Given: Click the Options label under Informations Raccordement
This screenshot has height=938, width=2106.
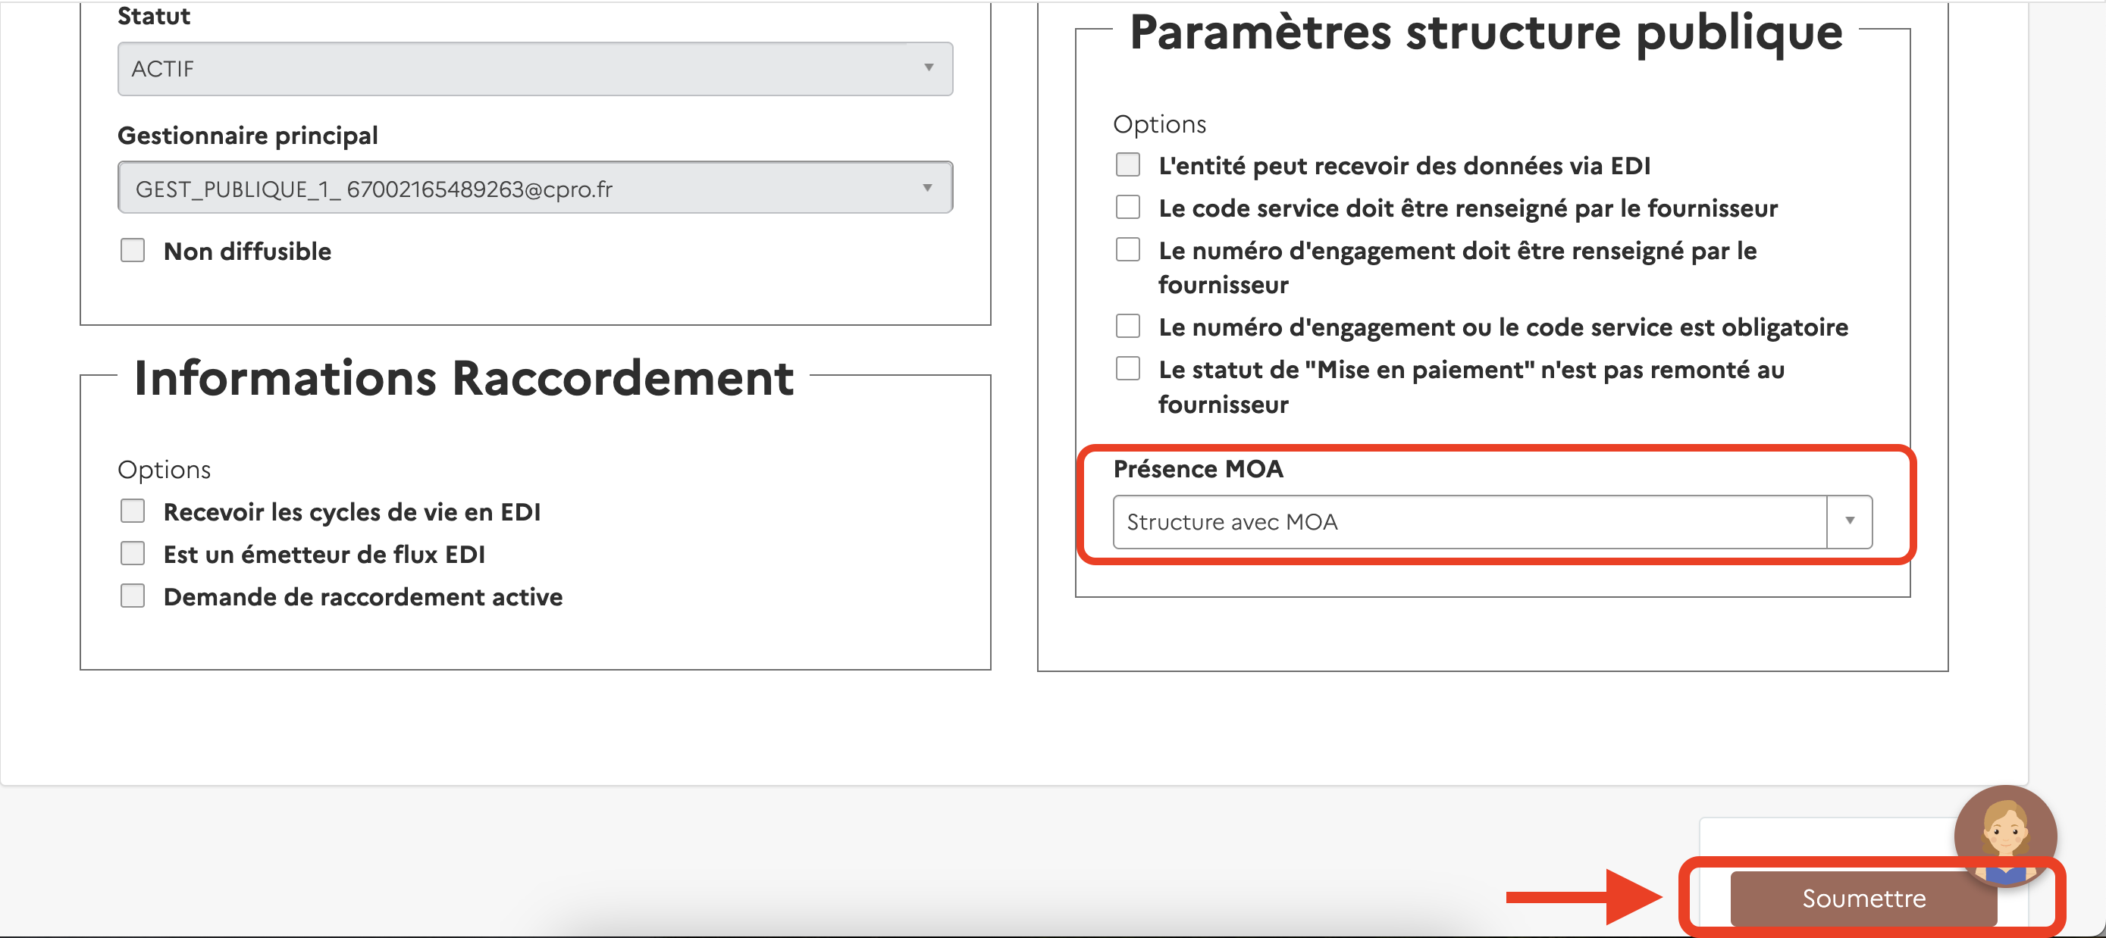Looking at the screenshot, I should tap(165, 470).
